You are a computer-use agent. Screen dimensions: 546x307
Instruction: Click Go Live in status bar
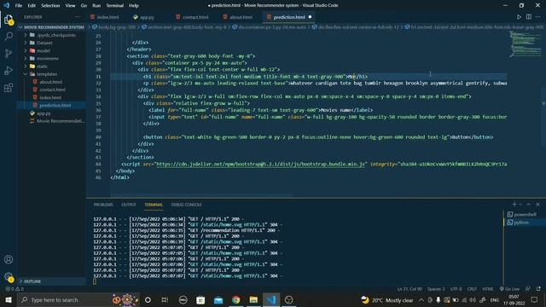[x=509, y=289]
